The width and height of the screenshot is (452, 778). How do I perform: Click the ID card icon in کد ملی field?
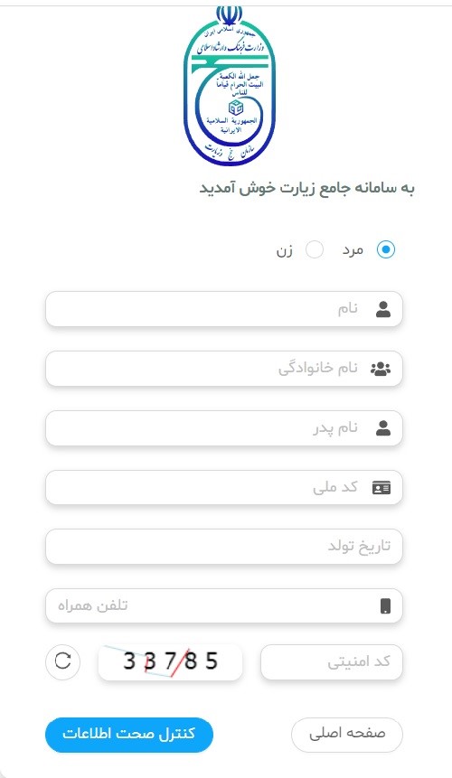point(381,488)
